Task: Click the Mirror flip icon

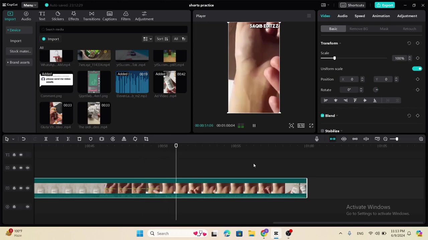Action: pyautogui.click(x=124, y=139)
